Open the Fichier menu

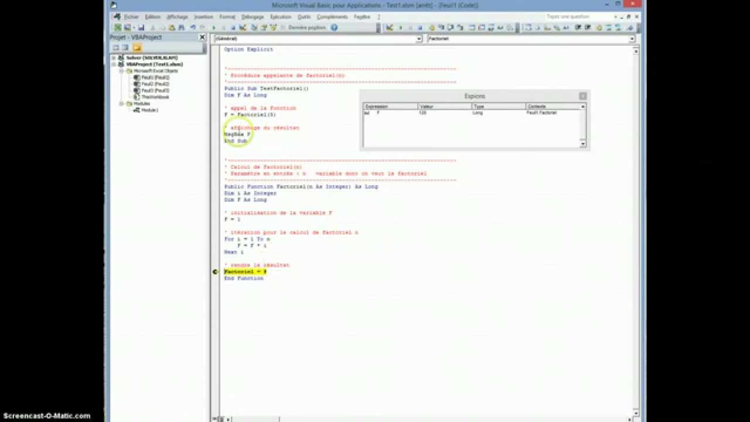[x=131, y=17]
